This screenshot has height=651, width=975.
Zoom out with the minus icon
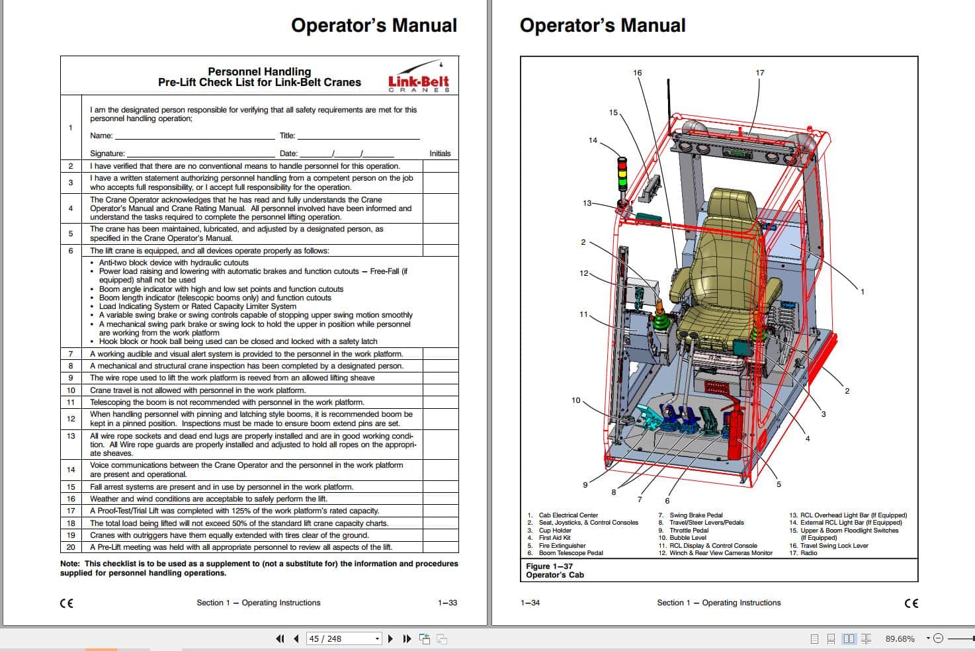point(939,638)
